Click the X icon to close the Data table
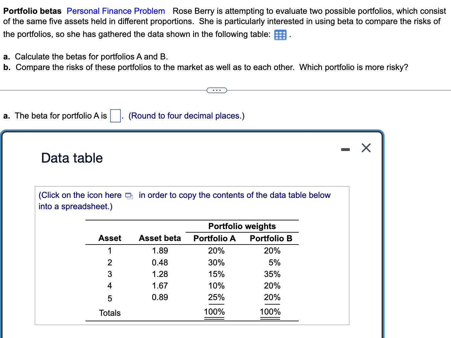This screenshot has height=338, width=451. tap(366, 148)
